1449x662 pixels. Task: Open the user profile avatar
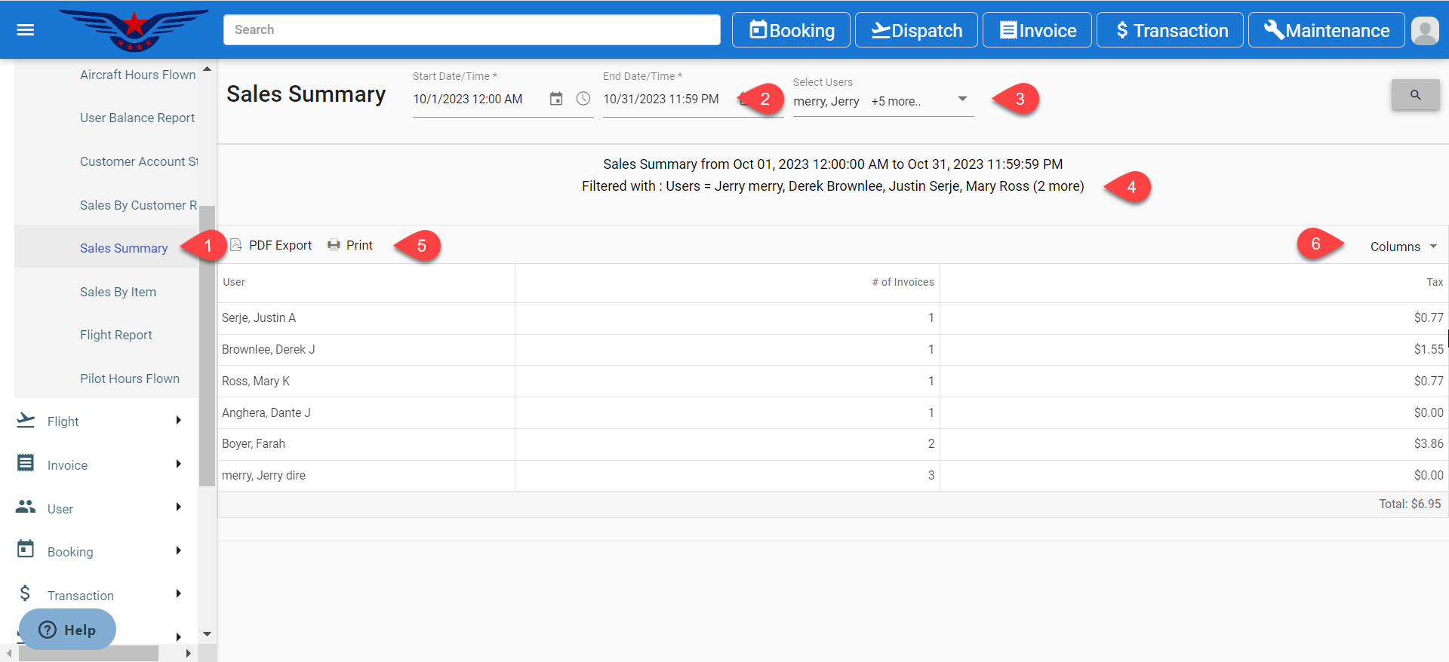1424,30
